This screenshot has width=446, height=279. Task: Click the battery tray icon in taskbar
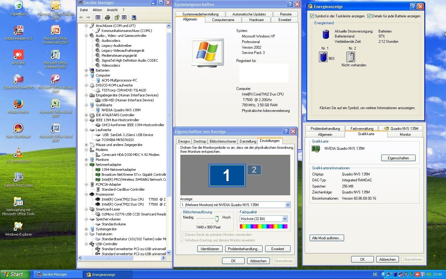pyautogui.click(x=395, y=274)
